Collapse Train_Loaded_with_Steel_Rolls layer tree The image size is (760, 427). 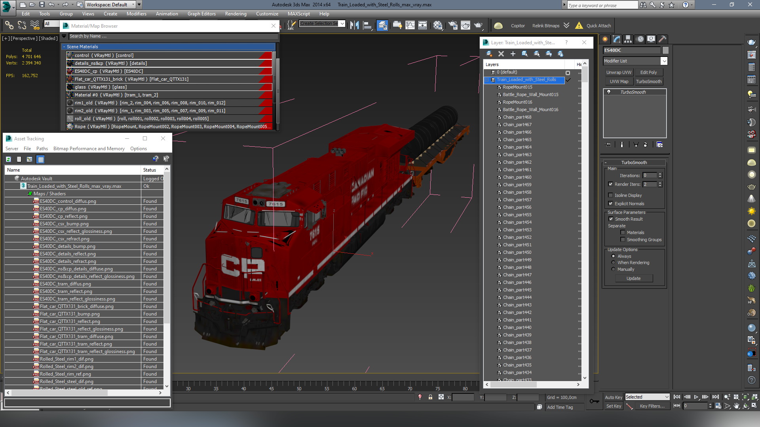coord(487,80)
